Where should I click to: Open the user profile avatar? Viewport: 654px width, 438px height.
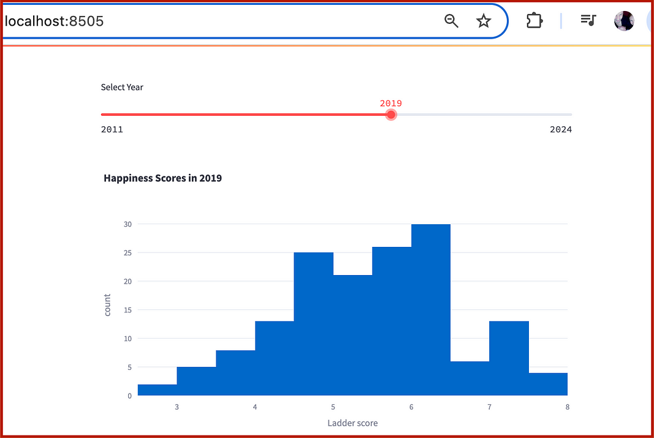624,20
